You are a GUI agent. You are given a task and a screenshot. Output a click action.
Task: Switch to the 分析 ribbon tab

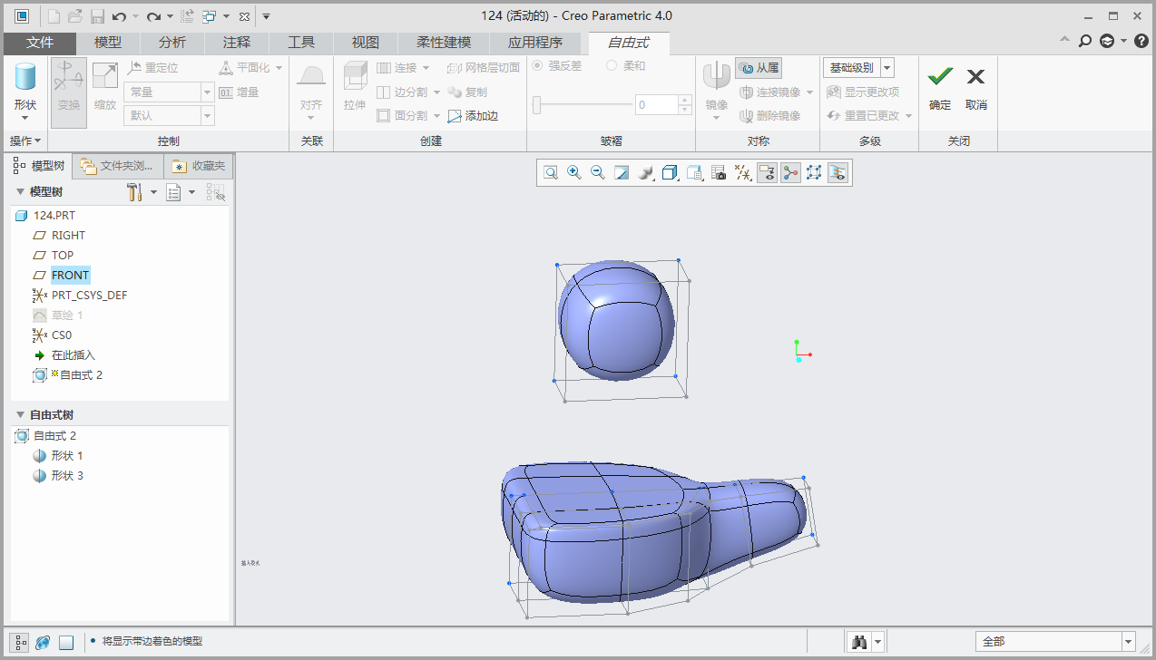pos(171,43)
